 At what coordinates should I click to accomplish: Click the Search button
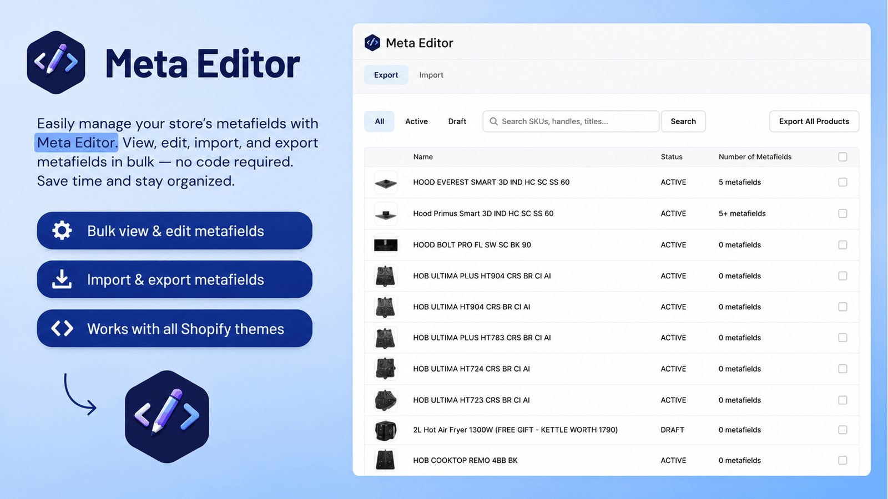683,121
